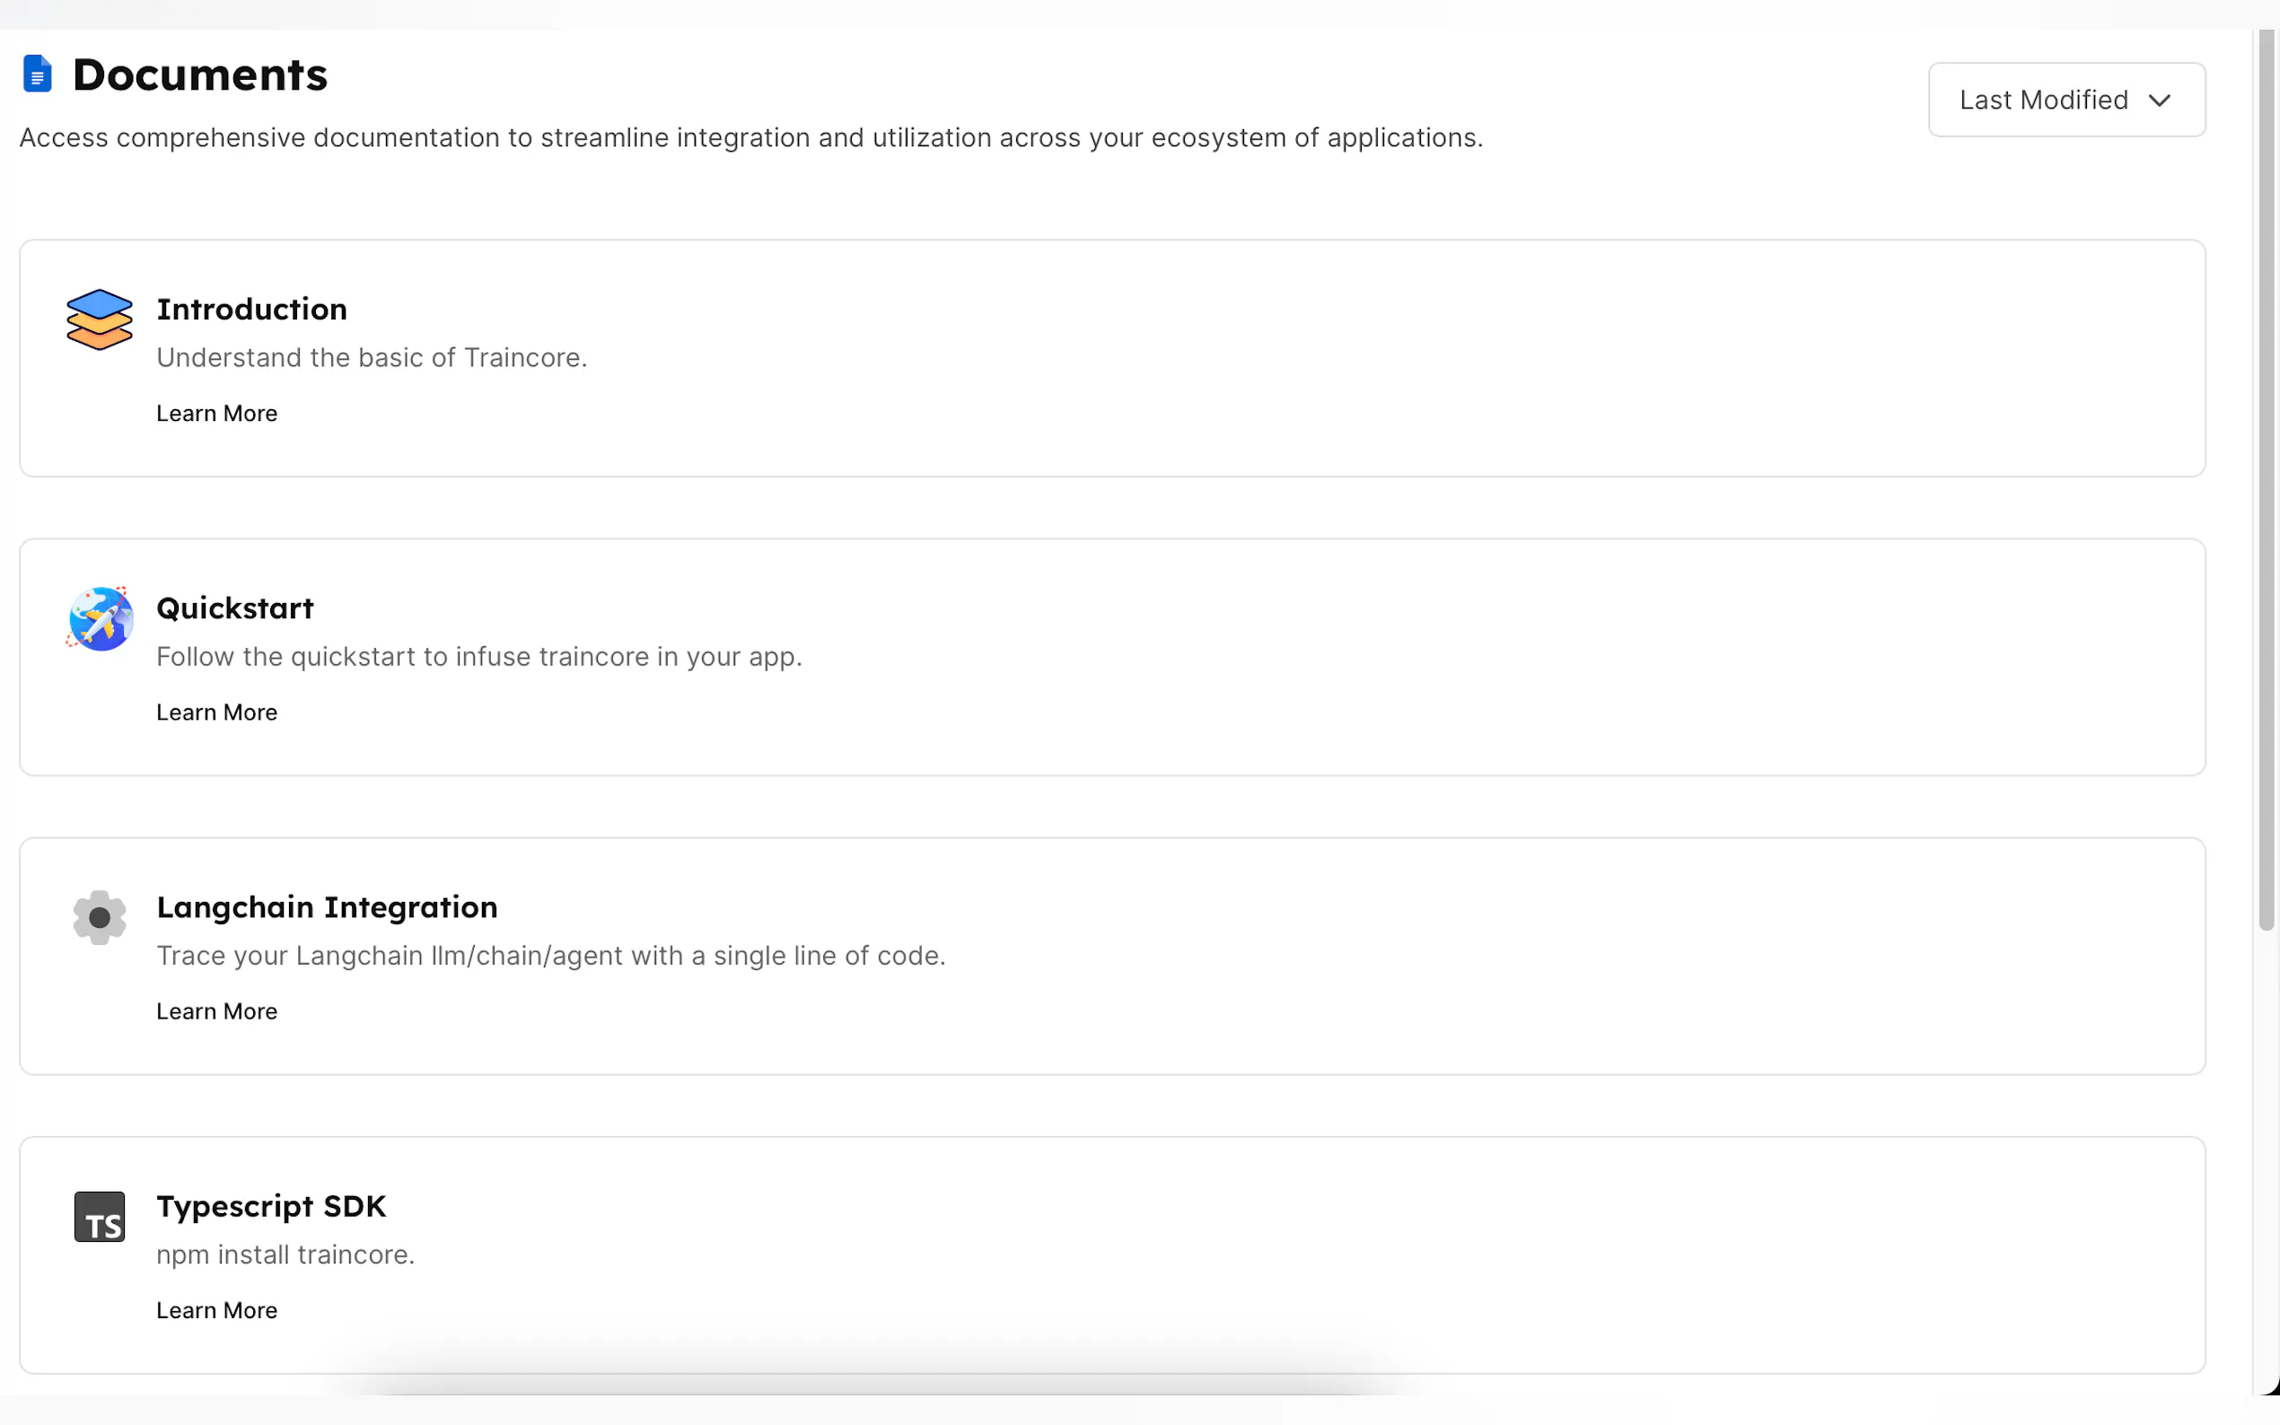Click the Typescript SDK title
The height and width of the screenshot is (1425, 2280).
click(271, 1206)
